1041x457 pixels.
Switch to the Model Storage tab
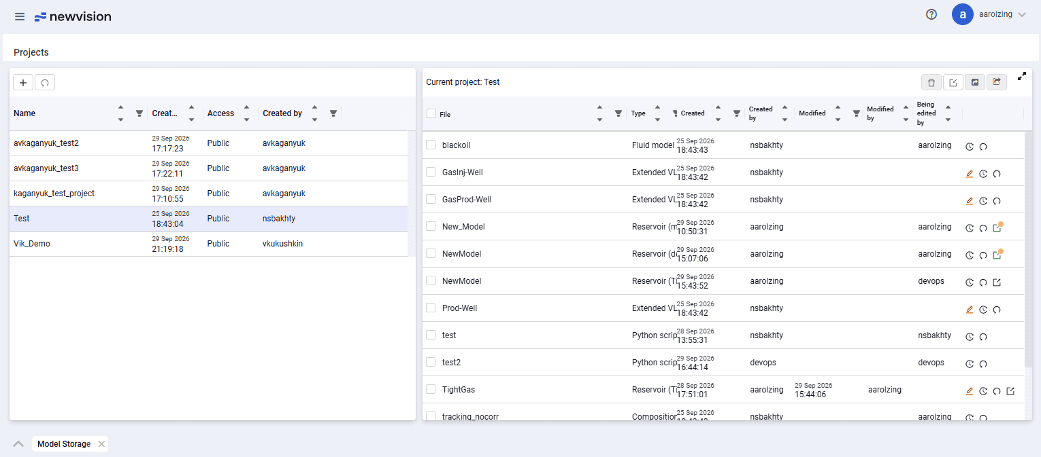64,444
